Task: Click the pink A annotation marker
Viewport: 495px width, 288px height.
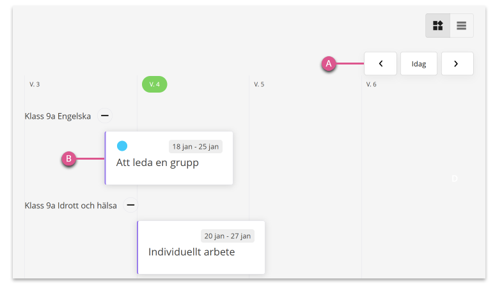Action: 329,64
